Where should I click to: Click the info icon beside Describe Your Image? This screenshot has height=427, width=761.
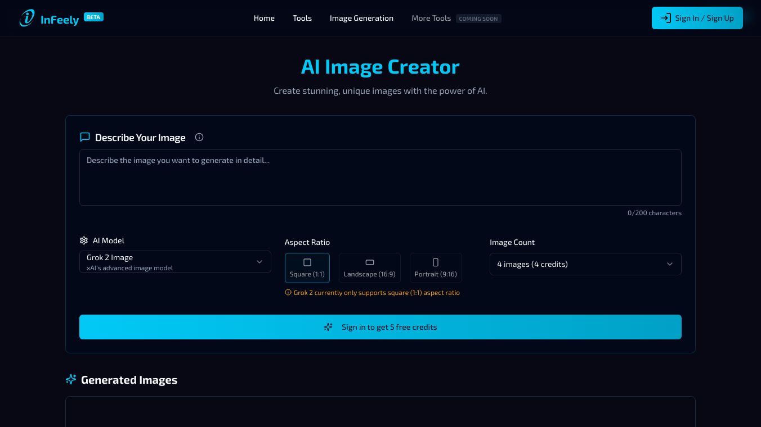[199, 137]
